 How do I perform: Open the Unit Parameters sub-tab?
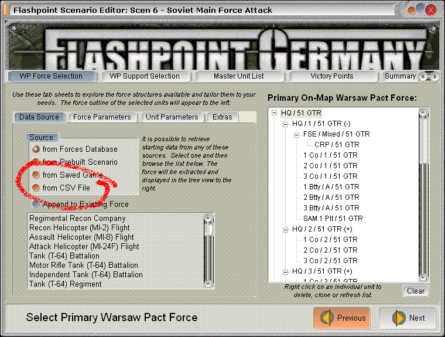[x=172, y=117]
